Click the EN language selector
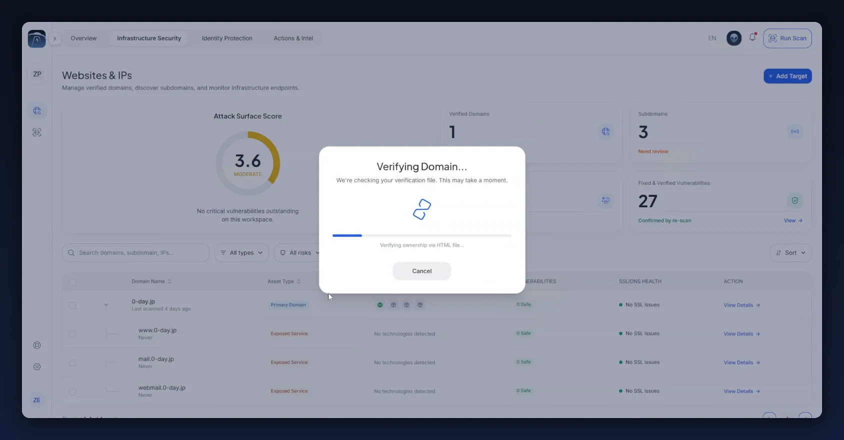This screenshot has height=440, width=844. [x=712, y=38]
